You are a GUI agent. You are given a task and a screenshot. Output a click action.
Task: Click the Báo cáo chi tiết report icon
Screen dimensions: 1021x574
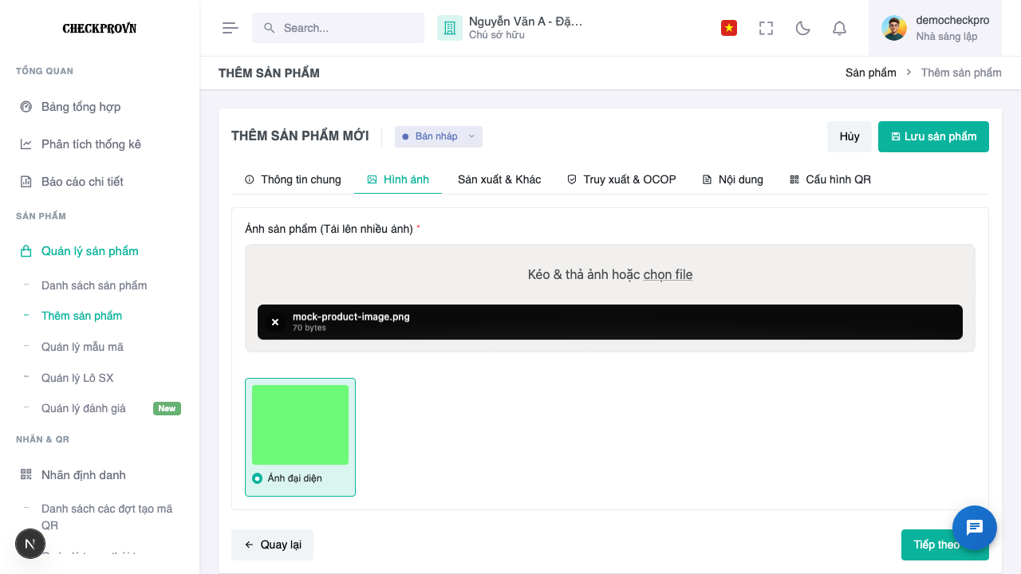(x=26, y=182)
